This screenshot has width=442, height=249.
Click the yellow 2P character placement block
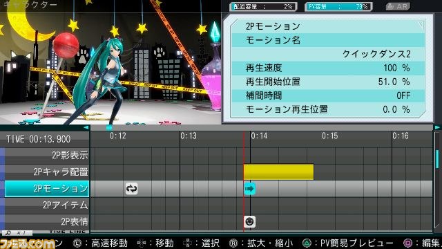point(279,172)
